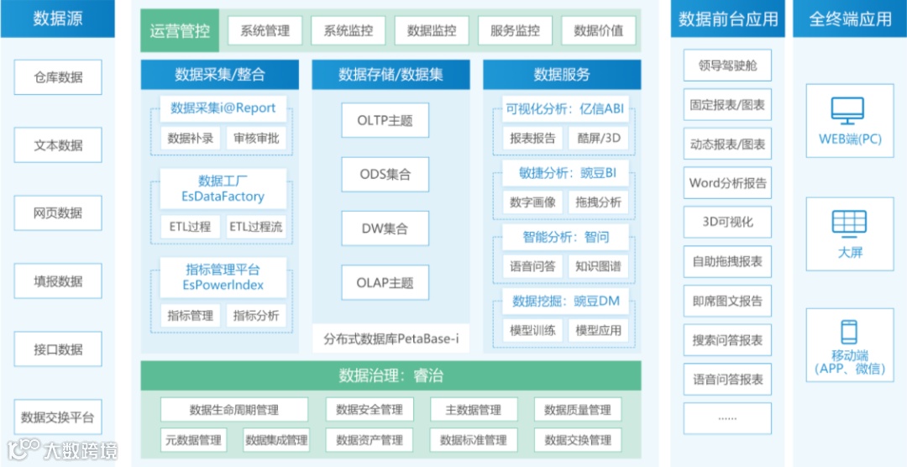
Task: Click 数据工厂 EsDataFactory title
Action: (223, 189)
